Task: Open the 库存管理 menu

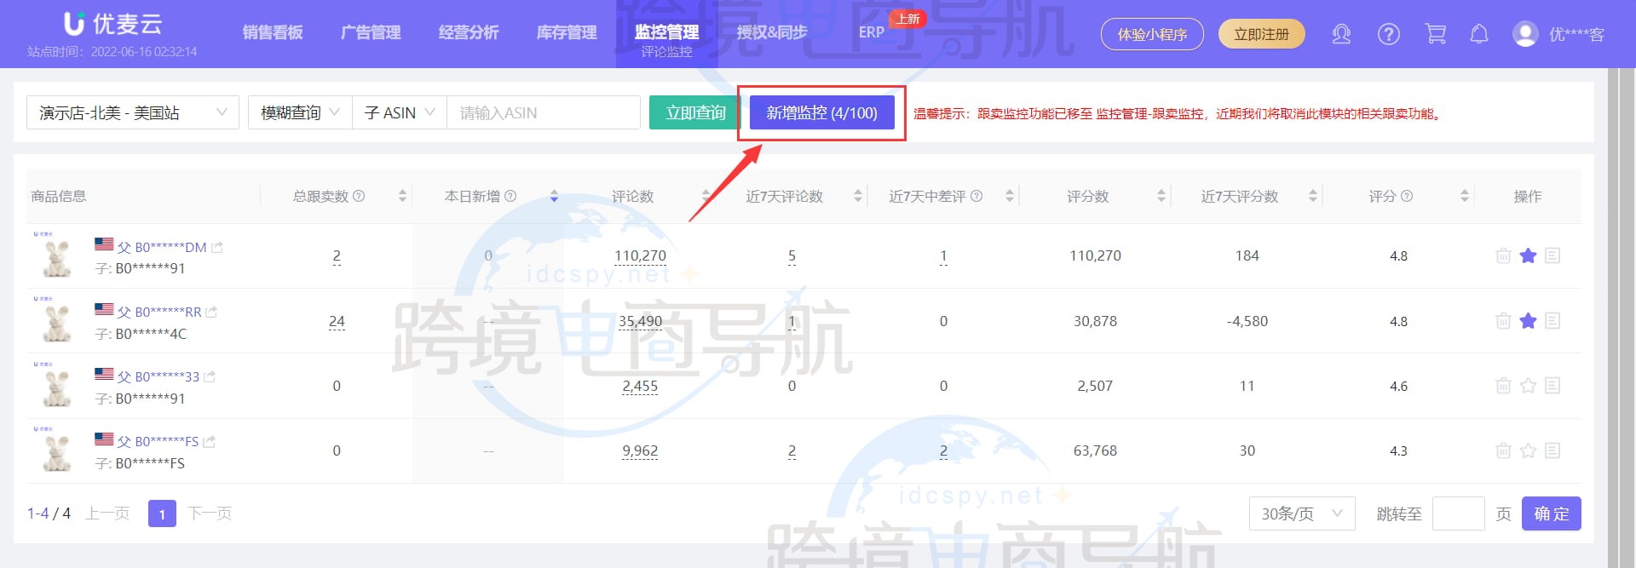Action: (567, 32)
